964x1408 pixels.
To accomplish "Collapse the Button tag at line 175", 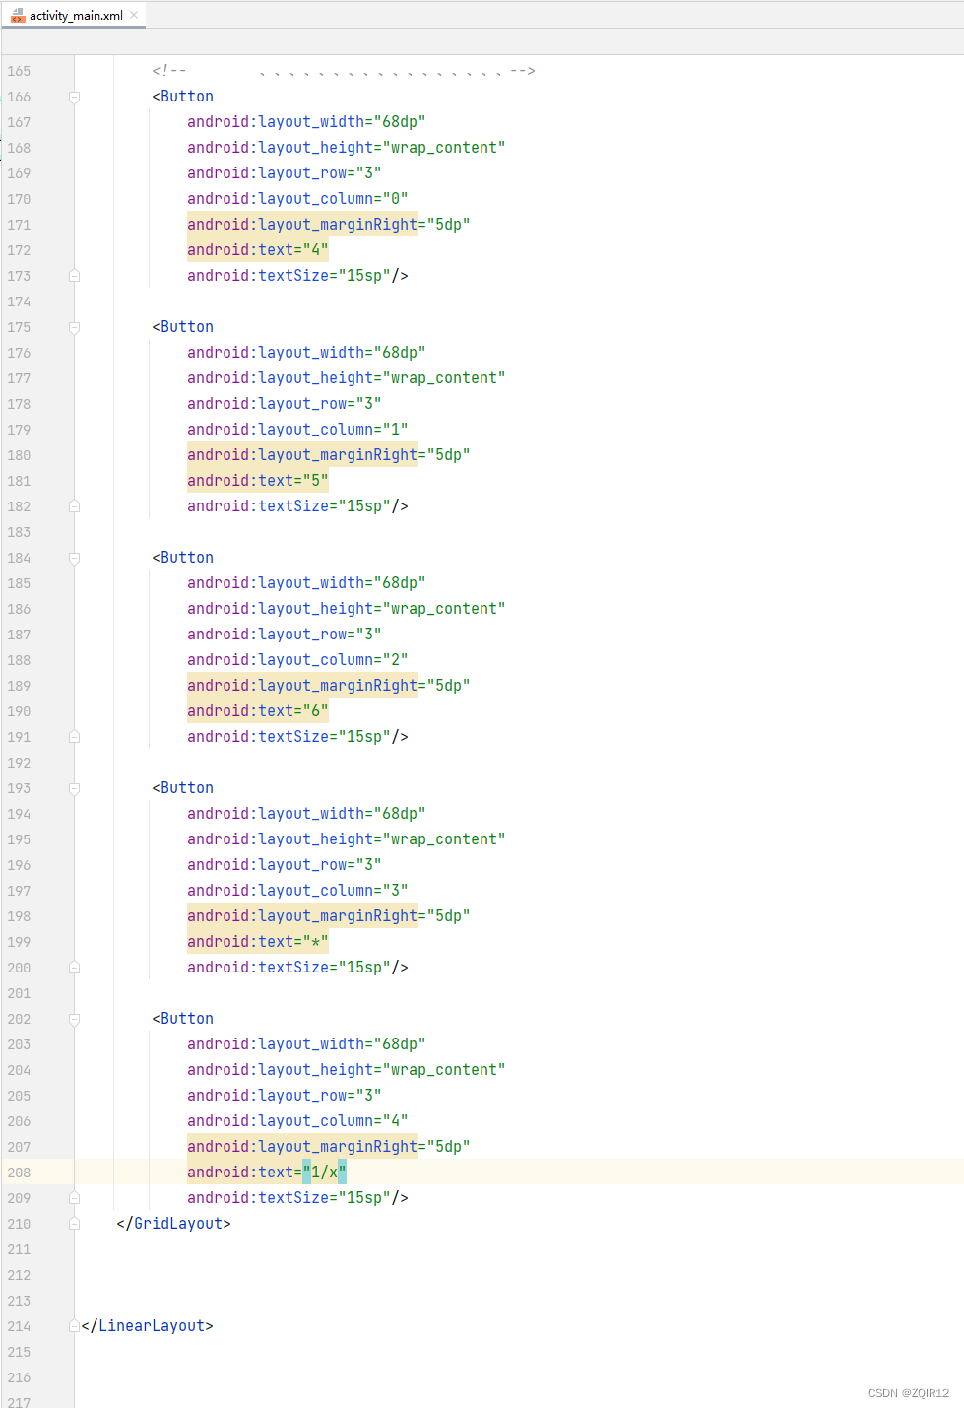I will tap(74, 327).
